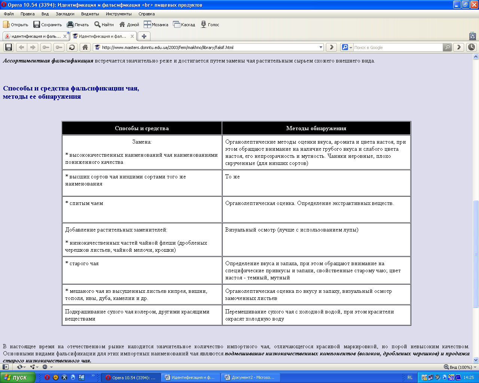
Task: Click the floppy disk save icon in address bar
Action: [9, 48]
